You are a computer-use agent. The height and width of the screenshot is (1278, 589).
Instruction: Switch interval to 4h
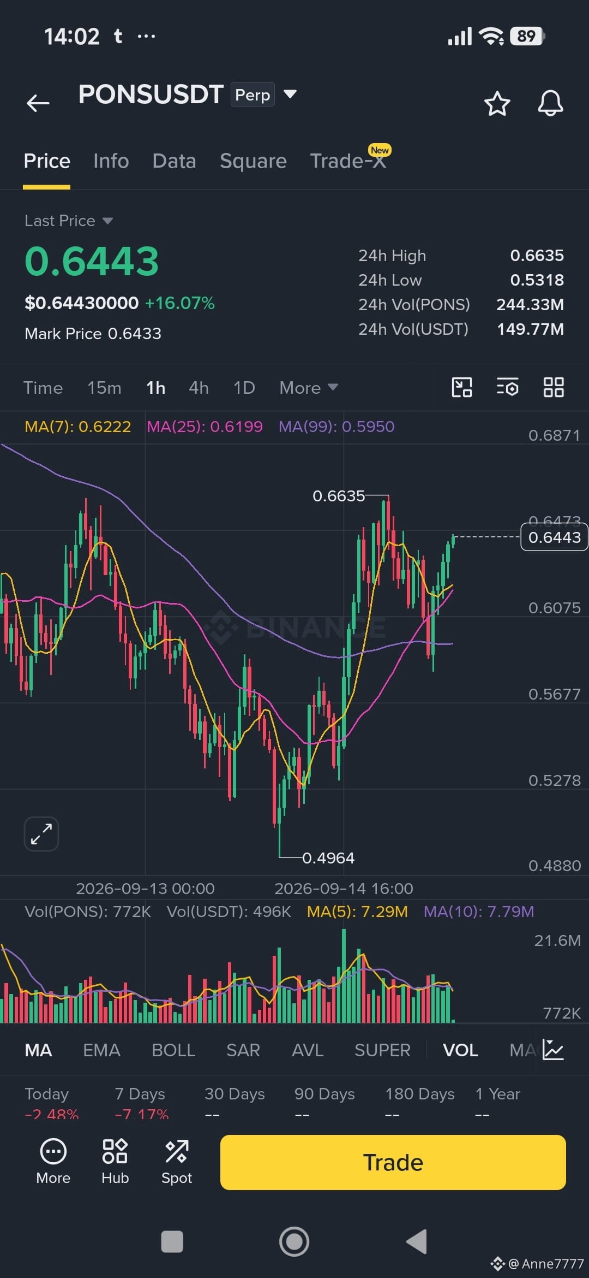199,388
